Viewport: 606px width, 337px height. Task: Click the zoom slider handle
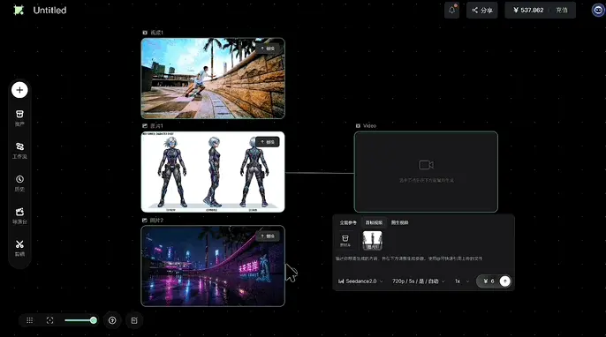[93, 320]
